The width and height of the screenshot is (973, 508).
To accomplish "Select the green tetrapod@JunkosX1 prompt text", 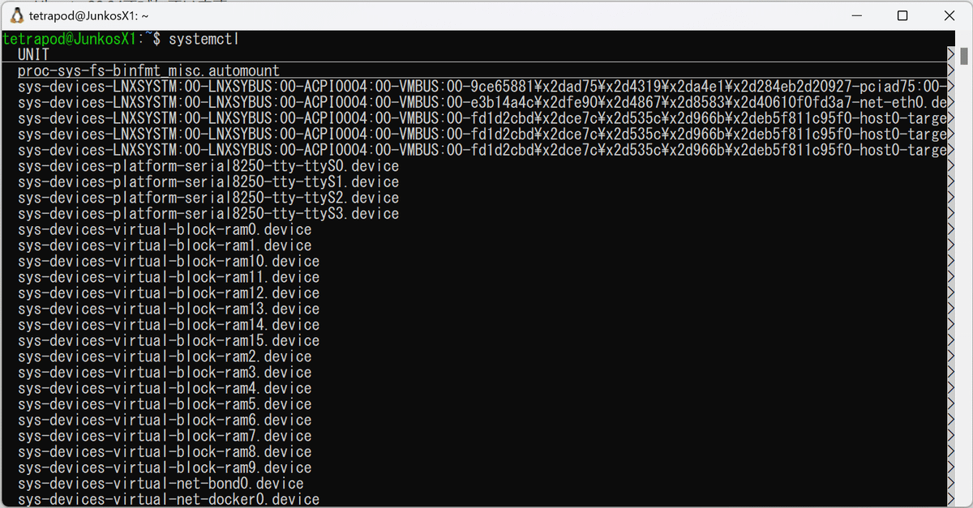I will click(x=69, y=38).
